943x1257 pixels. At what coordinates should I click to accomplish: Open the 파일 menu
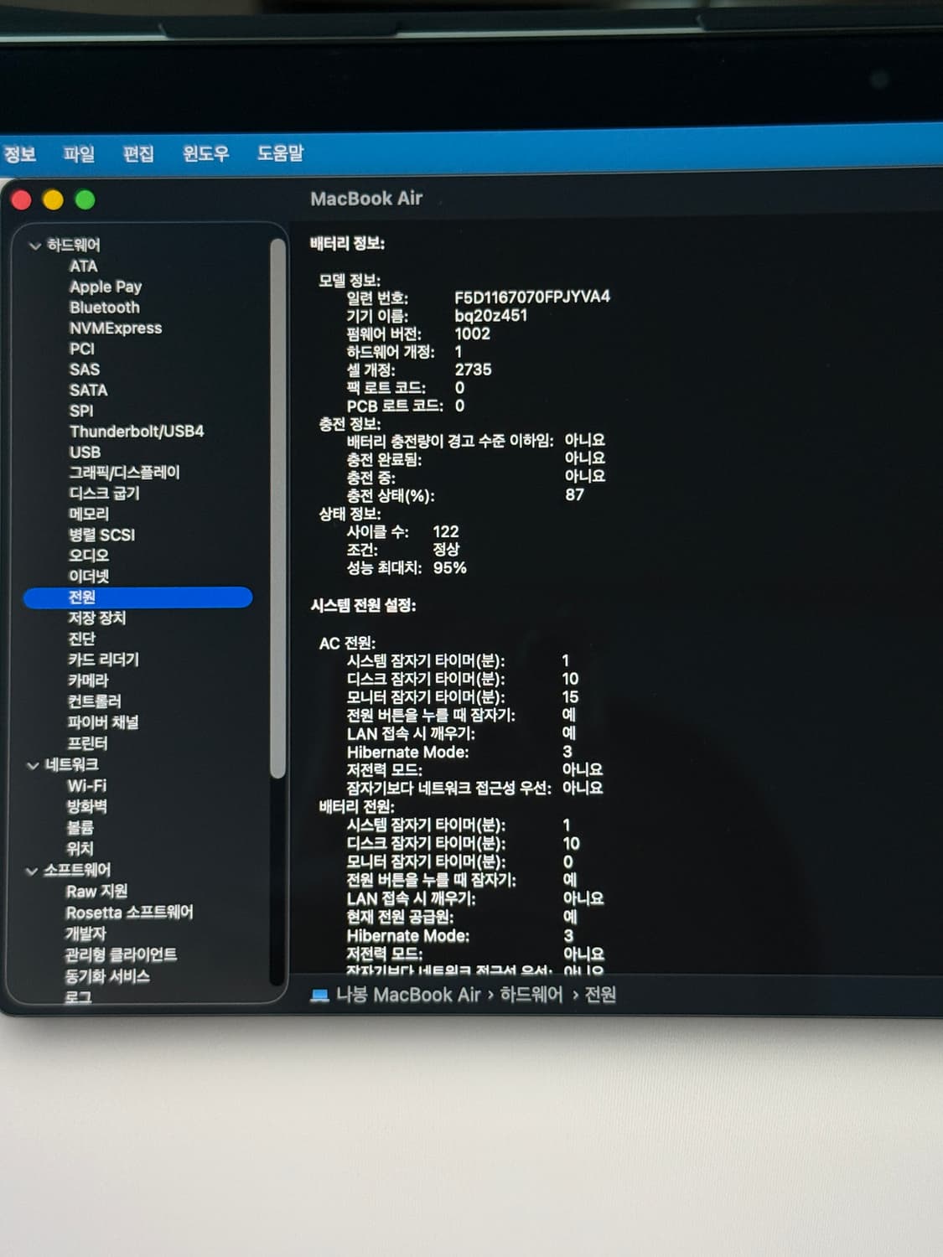click(x=79, y=154)
